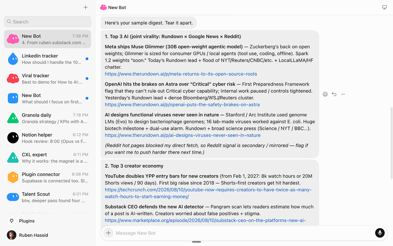Click the pink New Bot avatar in header

tap(103, 8)
